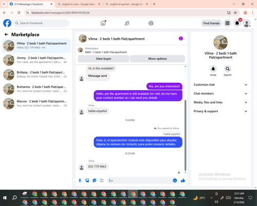The height and width of the screenshot is (206, 257).
Task: Switch to english to spanish tab
Action: coord(126,4)
